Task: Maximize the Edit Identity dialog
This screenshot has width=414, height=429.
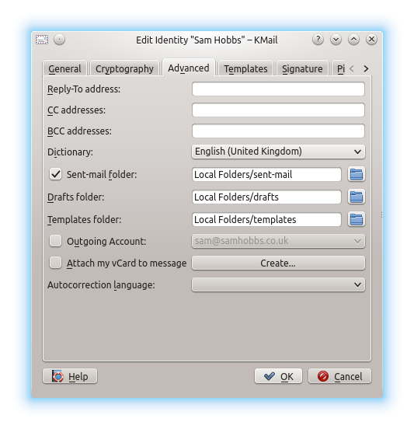Action: point(353,40)
